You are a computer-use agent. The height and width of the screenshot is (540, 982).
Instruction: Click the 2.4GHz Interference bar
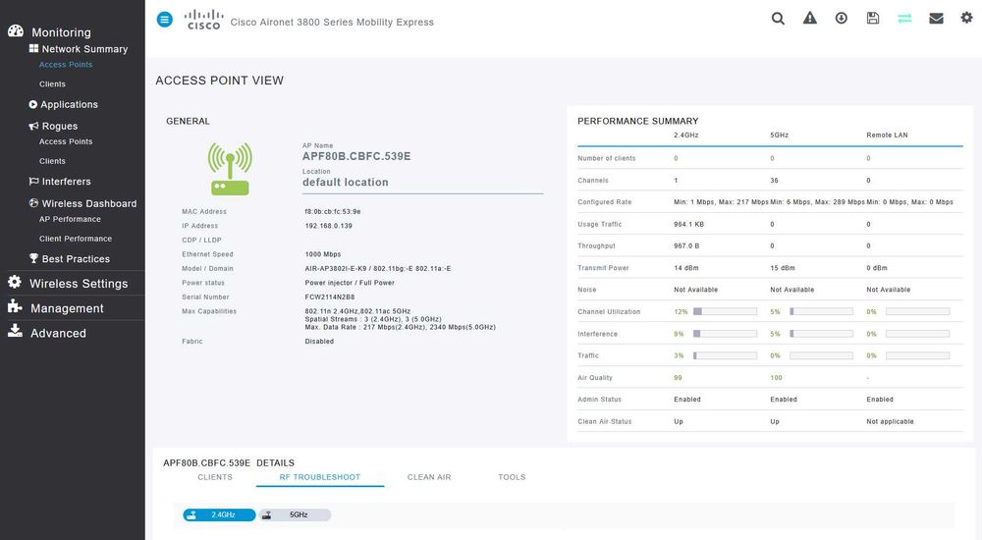click(x=725, y=334)
